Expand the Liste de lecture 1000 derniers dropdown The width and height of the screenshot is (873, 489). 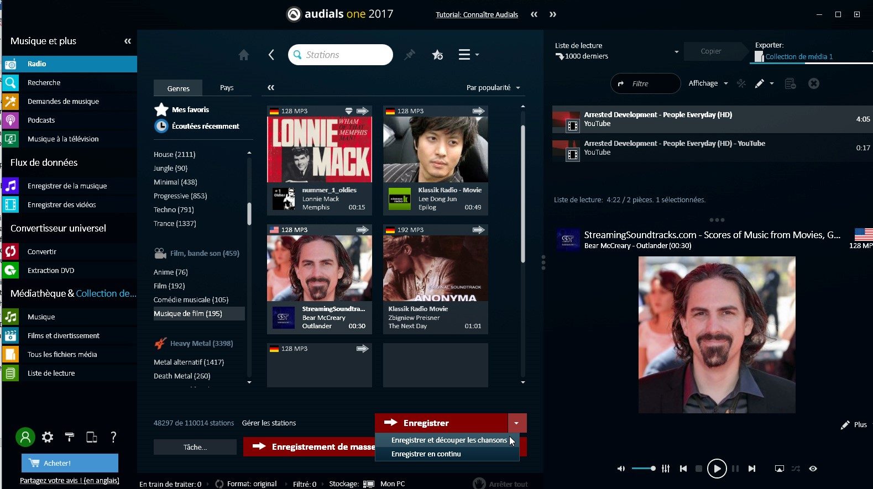[x=676, y=51]
